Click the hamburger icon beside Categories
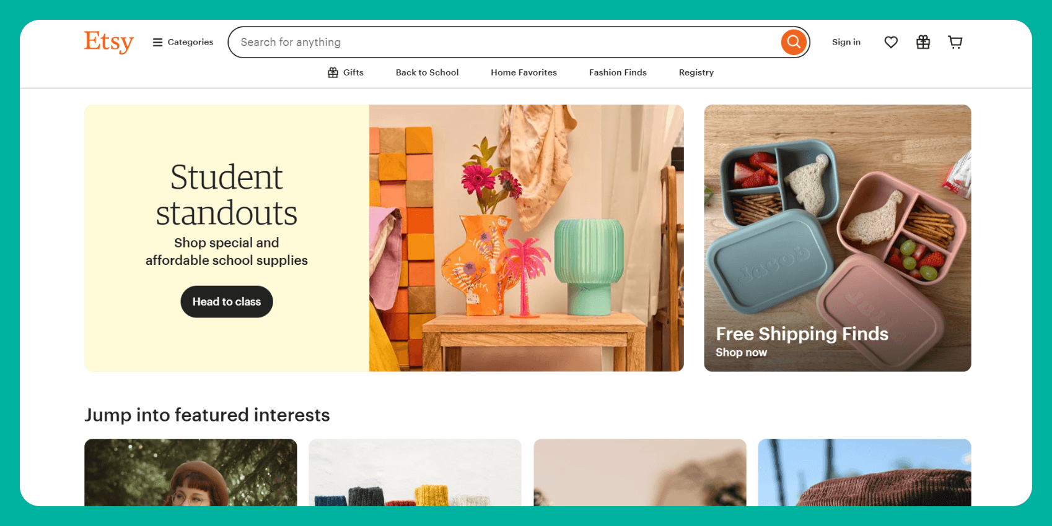 pyautogui.click(x=157, y=42)
